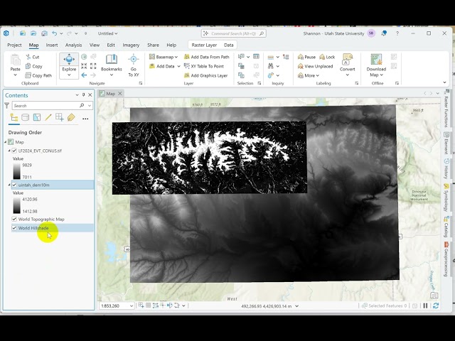Viewport: 455px width, 341px height.
Task: Click Pause labeling button
Action: tap(306, 57)
